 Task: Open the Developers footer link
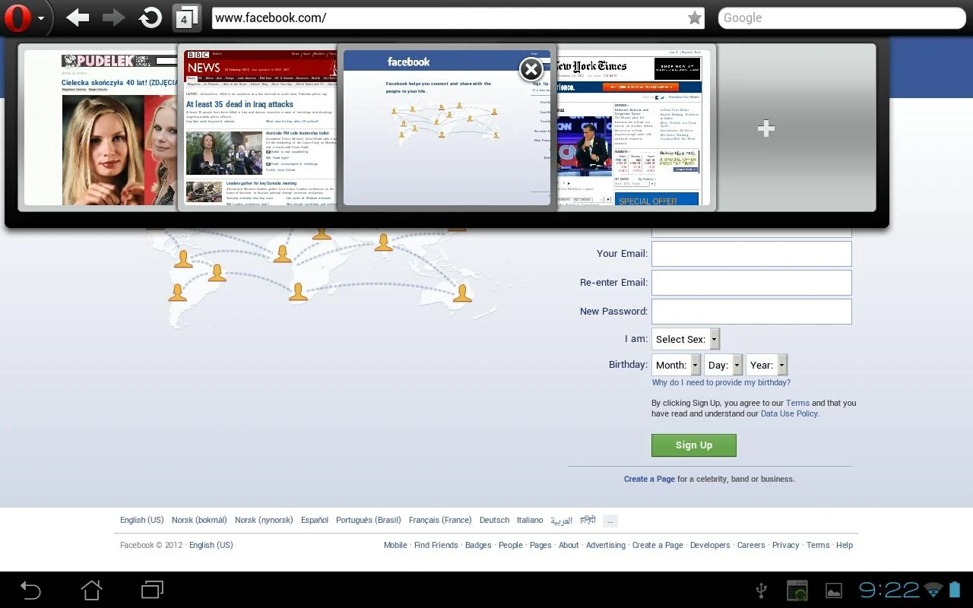[x=710, y=546]
